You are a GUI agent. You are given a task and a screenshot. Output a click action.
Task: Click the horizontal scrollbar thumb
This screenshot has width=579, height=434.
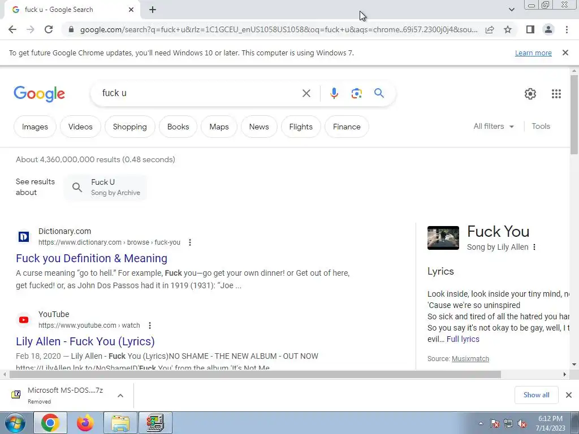click(x=255, y=375)
